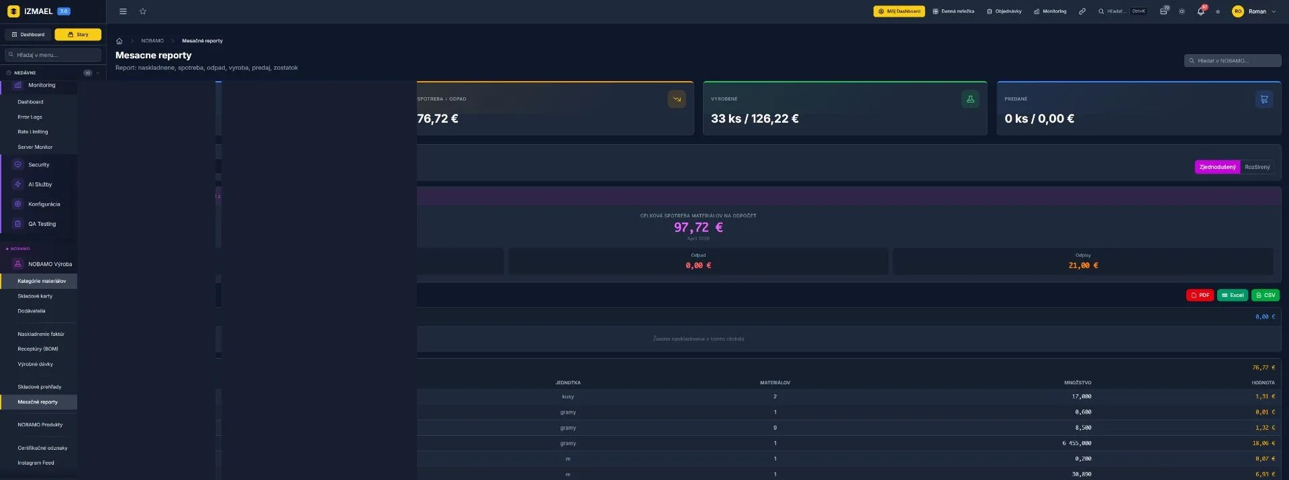Open the Roman user profile dropdown
The image size is (1289, 480).
(1254, 11)
